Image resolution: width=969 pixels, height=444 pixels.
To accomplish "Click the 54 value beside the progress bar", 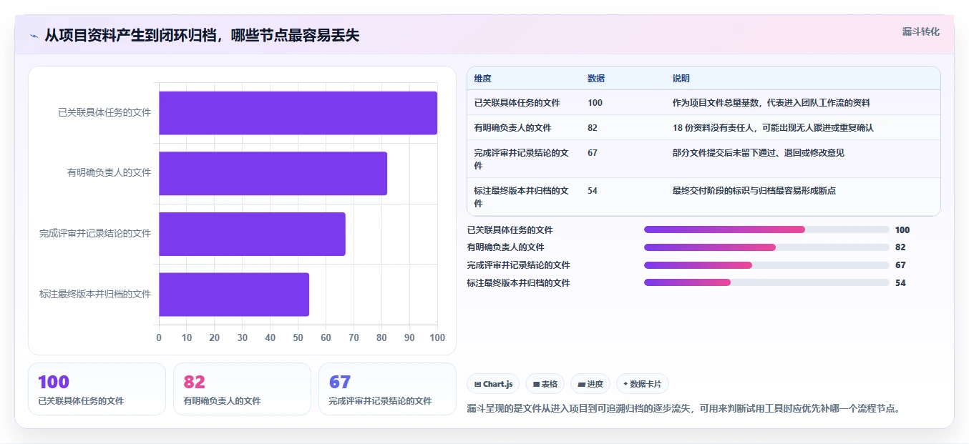I will tap(900, 283).
